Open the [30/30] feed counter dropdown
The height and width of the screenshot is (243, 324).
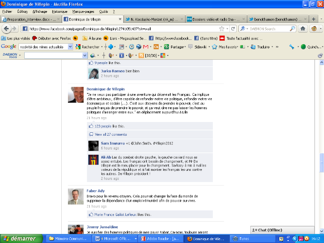159,56
